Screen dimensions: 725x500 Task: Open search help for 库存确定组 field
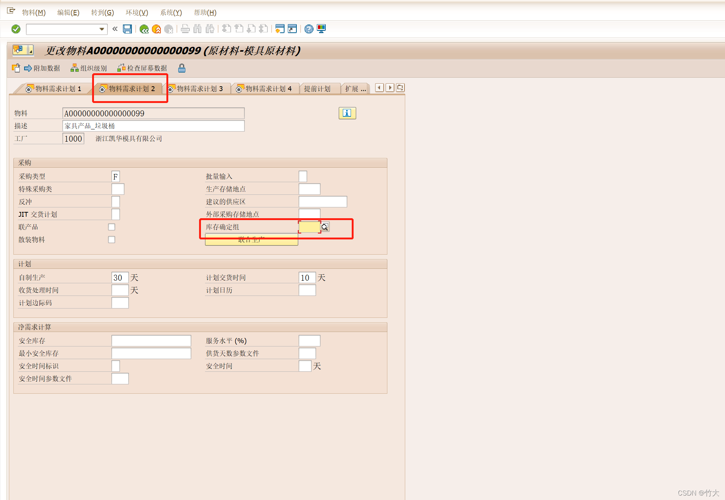point(325,227)
